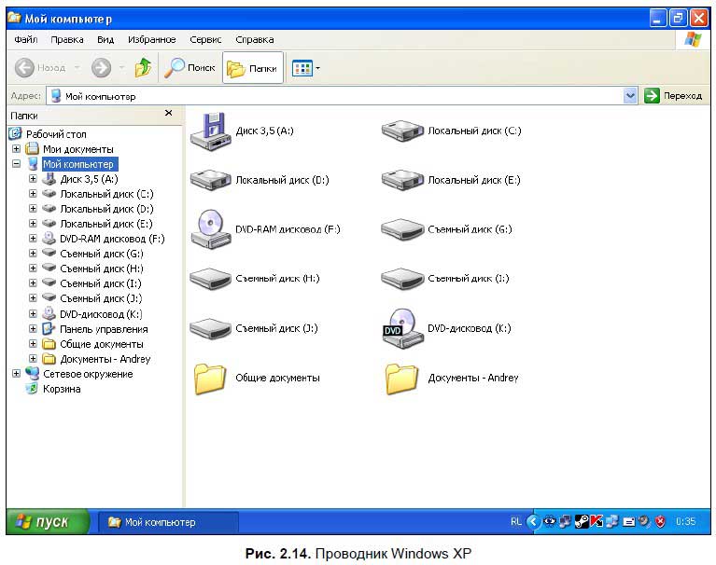Open the Поиск search tool
This screenshot has height=565, width=716.
[x=190, y=68]
